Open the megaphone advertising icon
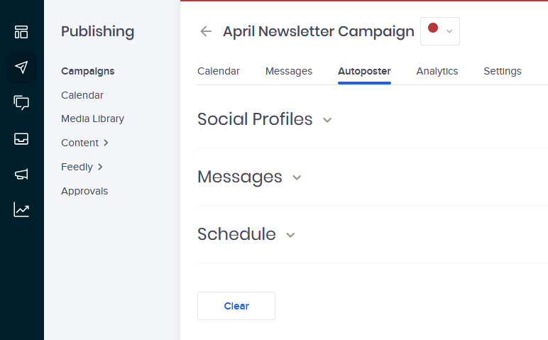548x340 pixels. [x=21, y=174]
